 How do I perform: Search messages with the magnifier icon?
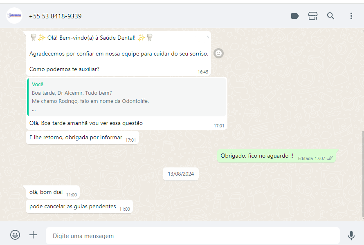[330, 16]
